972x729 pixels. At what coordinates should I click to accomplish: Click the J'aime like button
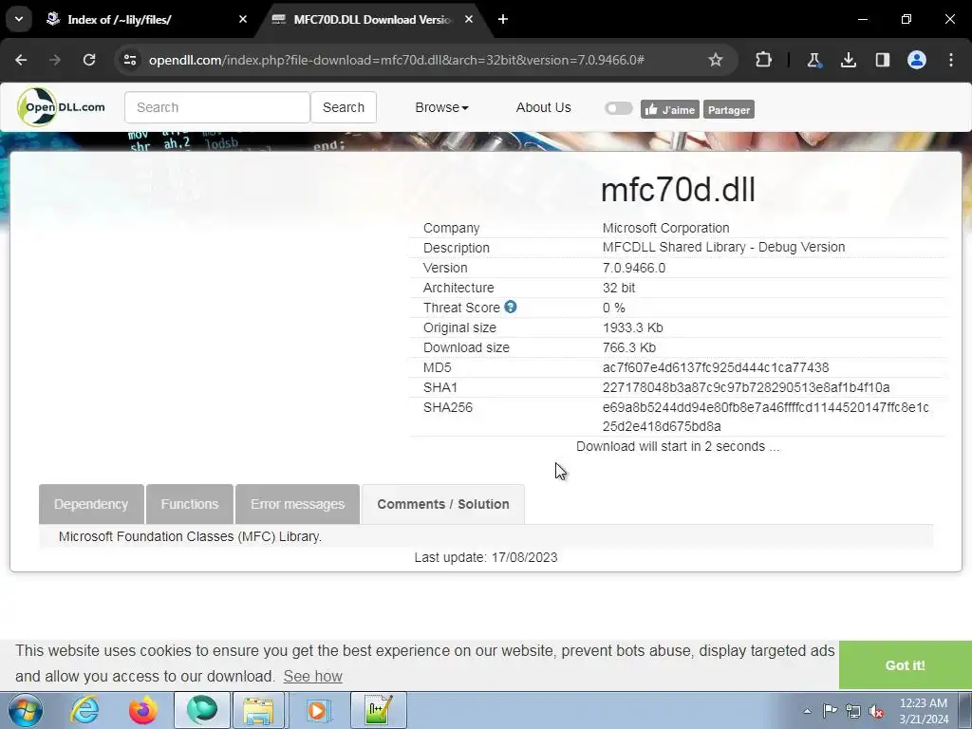(x=669, y=110)
